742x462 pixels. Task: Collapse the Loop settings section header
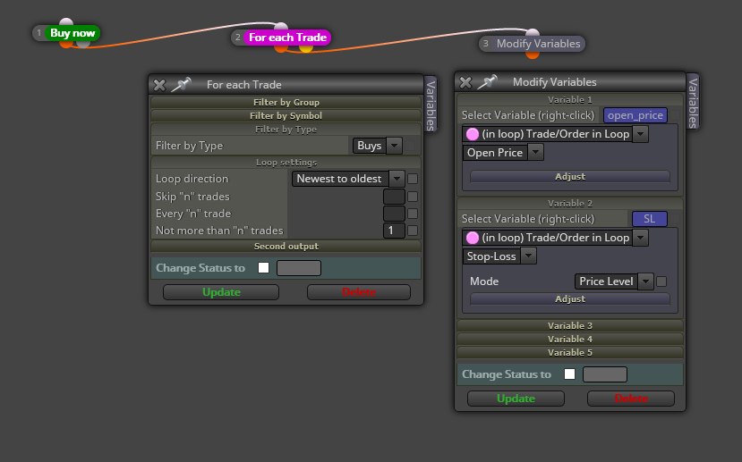coord(286,163)
